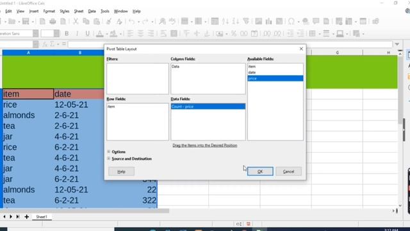The width and height of the screenshot is (410, 231).
Task: Expand the formula bar with arrow
Action: coord(397,44)
